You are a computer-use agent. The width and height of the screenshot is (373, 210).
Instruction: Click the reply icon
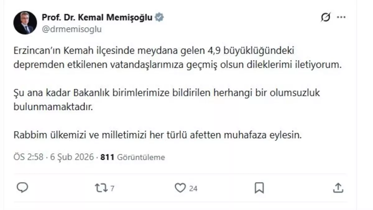pyautogui.click(x=22, y=187)
